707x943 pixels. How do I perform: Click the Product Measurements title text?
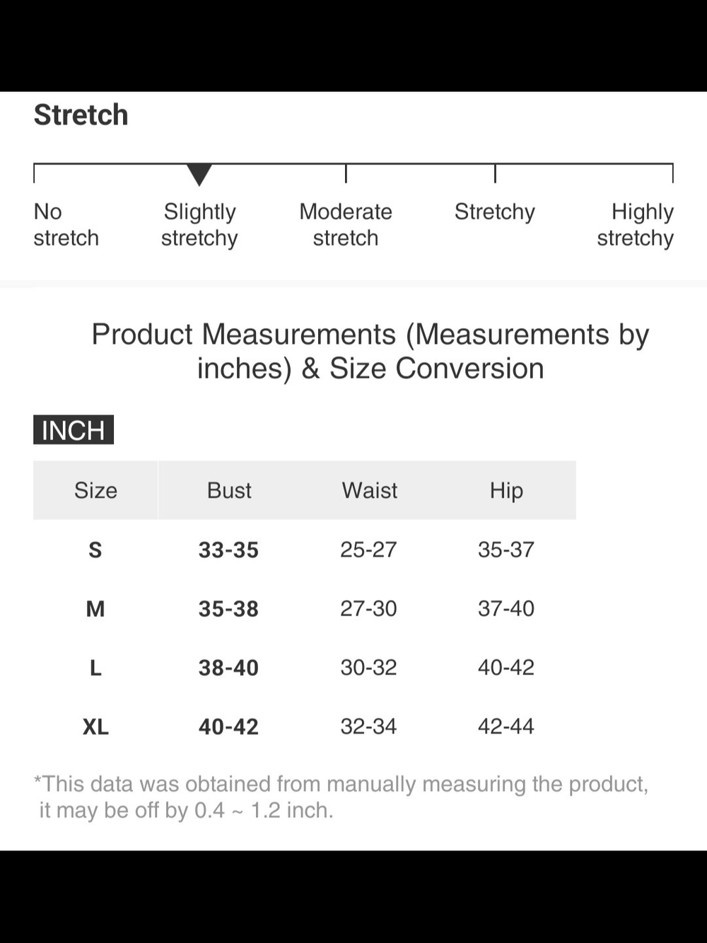click(370, 352)
